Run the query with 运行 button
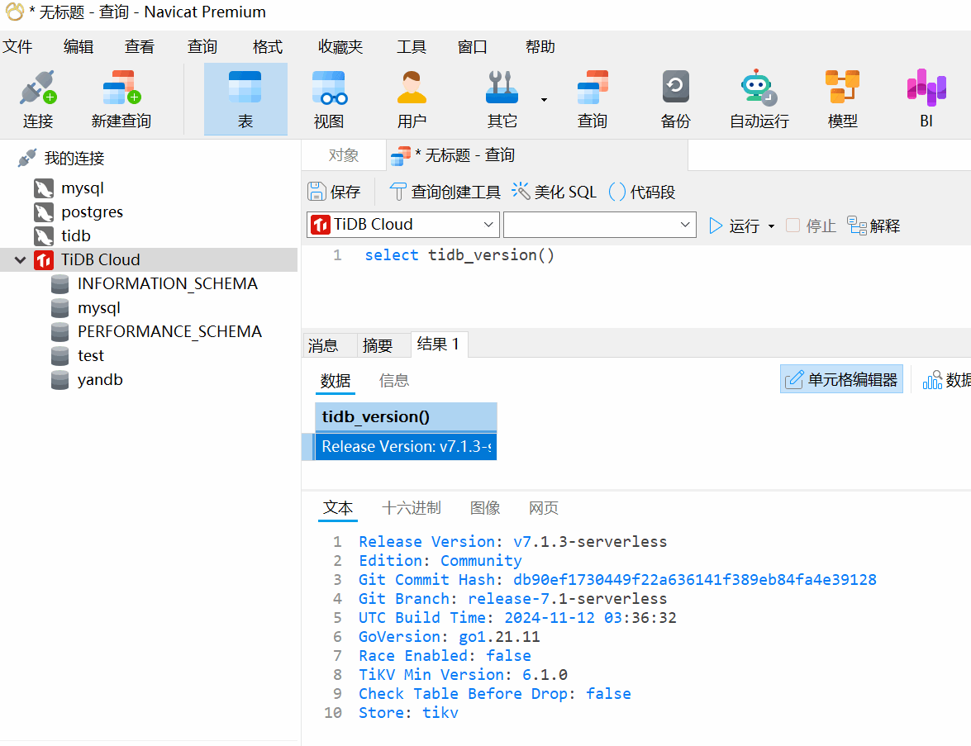The image size is (971, 746). click(x=735, y=226)
